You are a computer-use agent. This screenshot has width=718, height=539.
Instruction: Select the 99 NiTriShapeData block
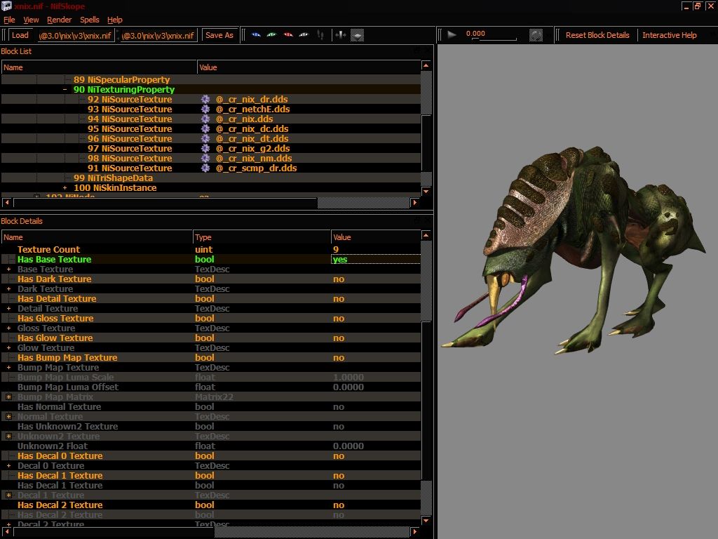point(113,178)
